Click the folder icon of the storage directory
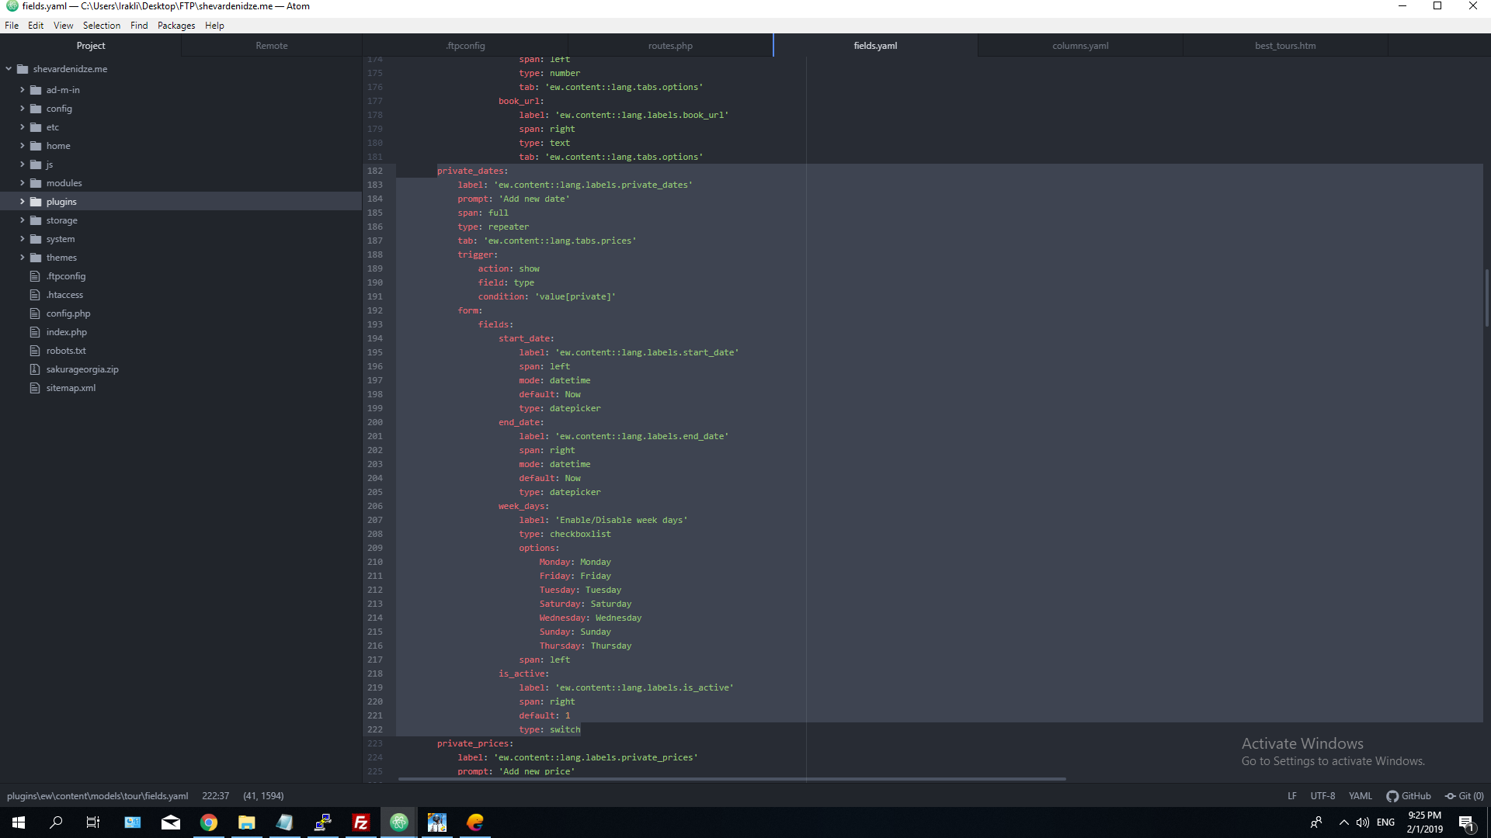Viewport: 1491px width, 838px height. 36,220
